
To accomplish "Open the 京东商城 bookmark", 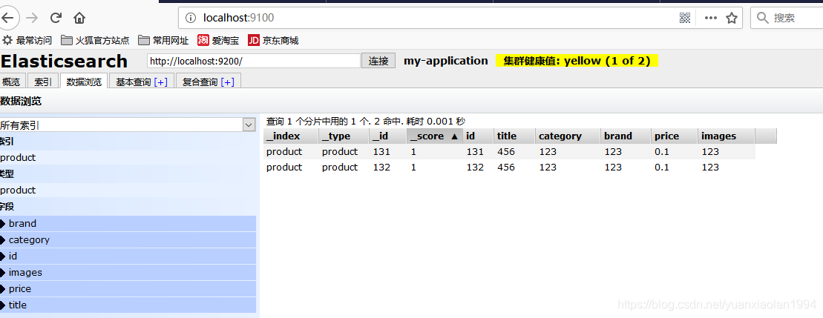I will (x=273, y=40).
